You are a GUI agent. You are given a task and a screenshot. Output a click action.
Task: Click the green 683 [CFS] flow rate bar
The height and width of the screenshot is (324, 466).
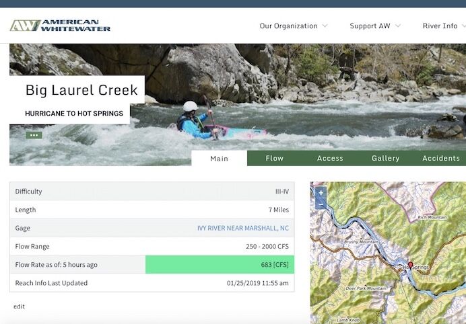(220, 264)
